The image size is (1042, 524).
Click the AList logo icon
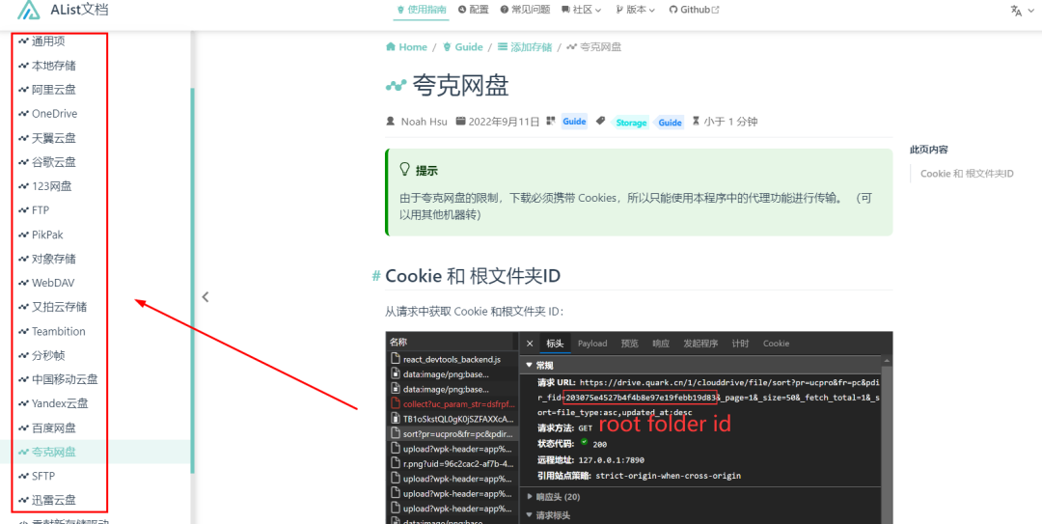pyautogui.click(x=31, y=11)
